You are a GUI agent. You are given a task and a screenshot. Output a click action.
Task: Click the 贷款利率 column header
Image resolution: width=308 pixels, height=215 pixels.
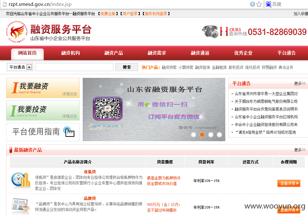(x=206, y=162)
